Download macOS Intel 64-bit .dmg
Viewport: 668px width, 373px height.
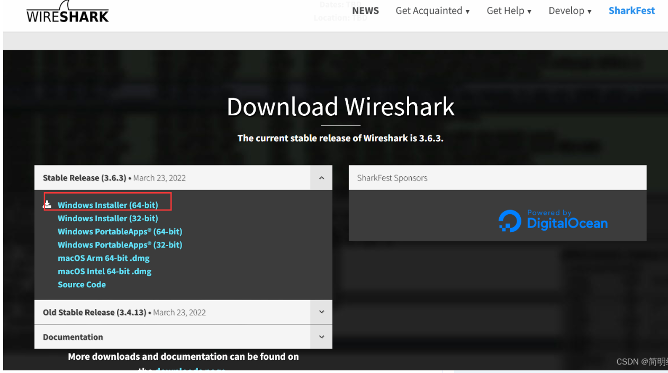105,271
